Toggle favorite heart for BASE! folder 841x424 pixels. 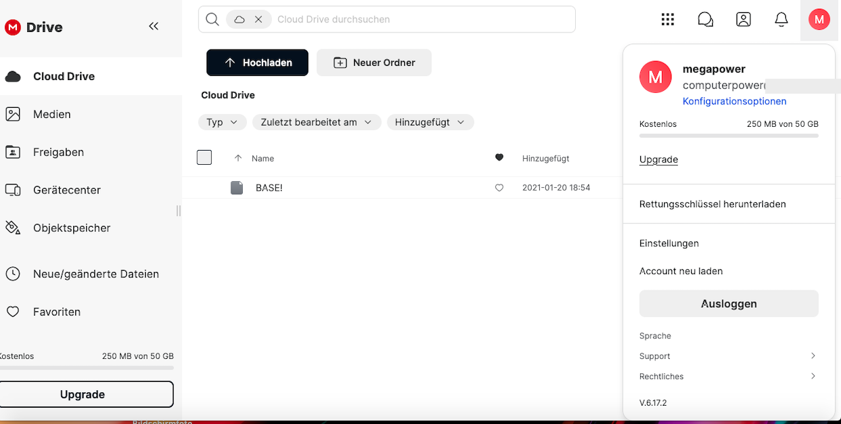(x=499, y=188)
